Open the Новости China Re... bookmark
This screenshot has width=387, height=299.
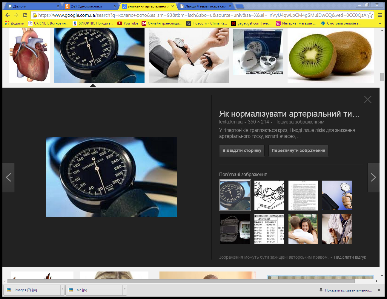tap(207, 23)
